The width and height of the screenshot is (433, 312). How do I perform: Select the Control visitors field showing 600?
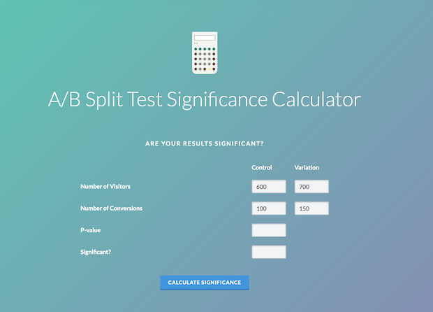[269, 187]
